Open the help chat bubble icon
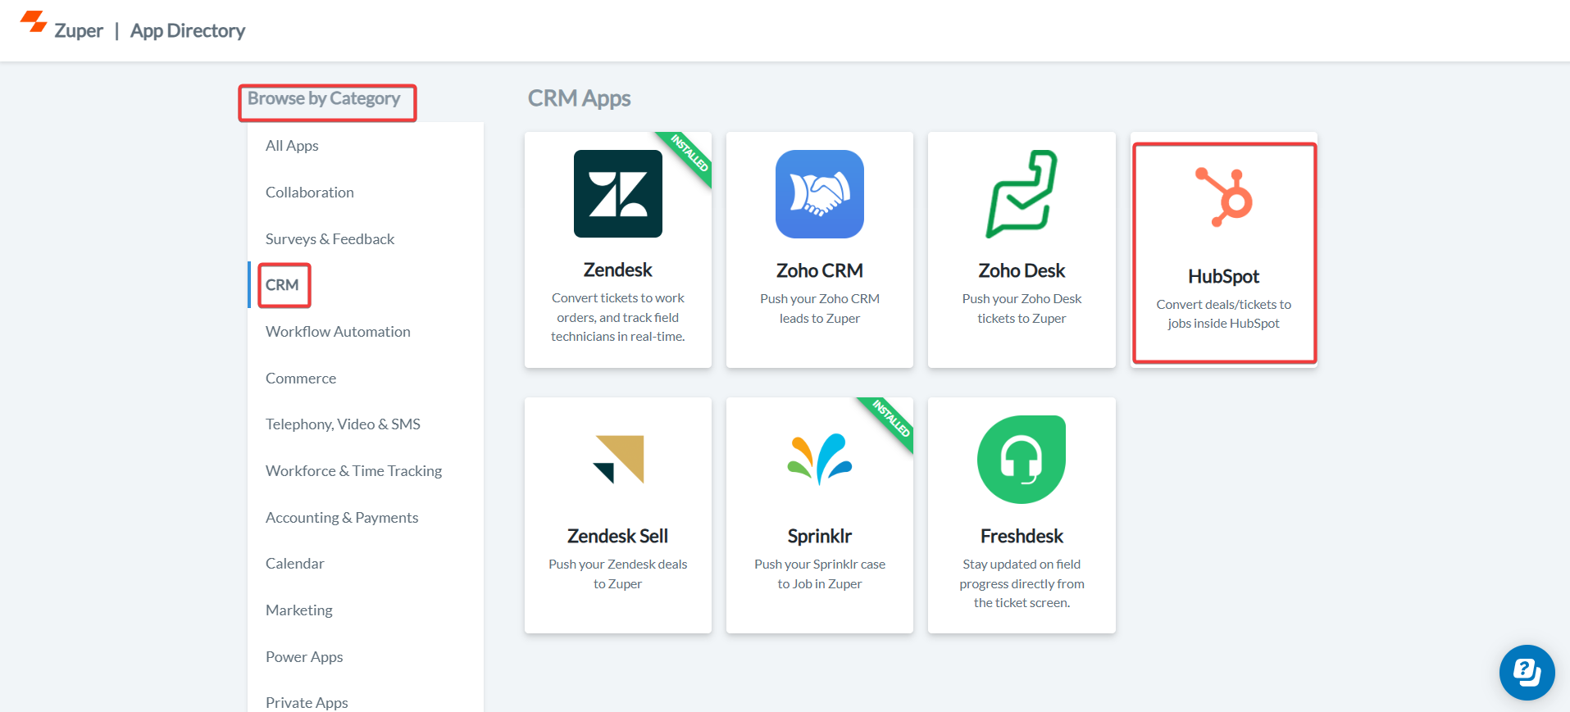 1527,673
